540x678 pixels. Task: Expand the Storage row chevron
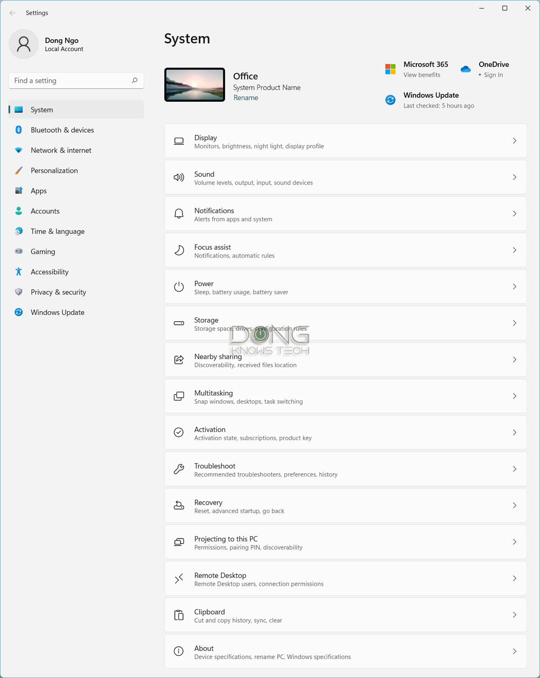point(514,323)
